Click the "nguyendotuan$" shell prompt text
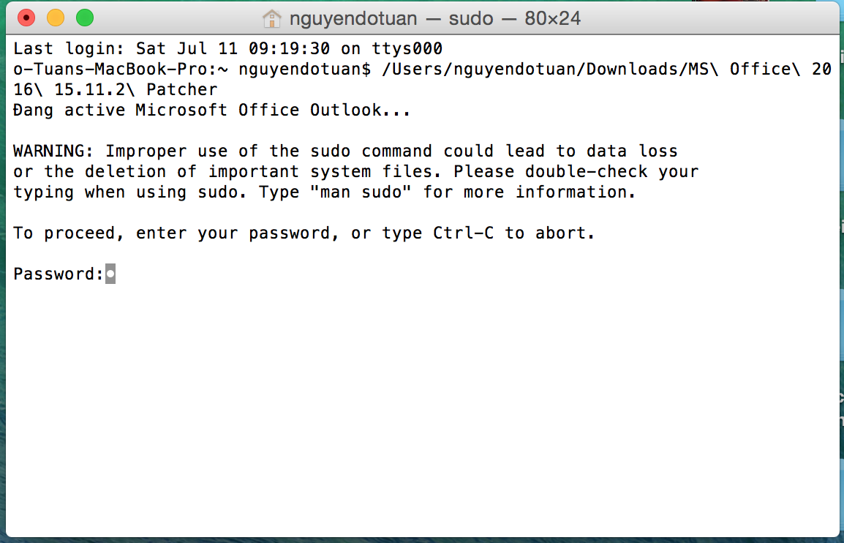 tap(305, 69)
